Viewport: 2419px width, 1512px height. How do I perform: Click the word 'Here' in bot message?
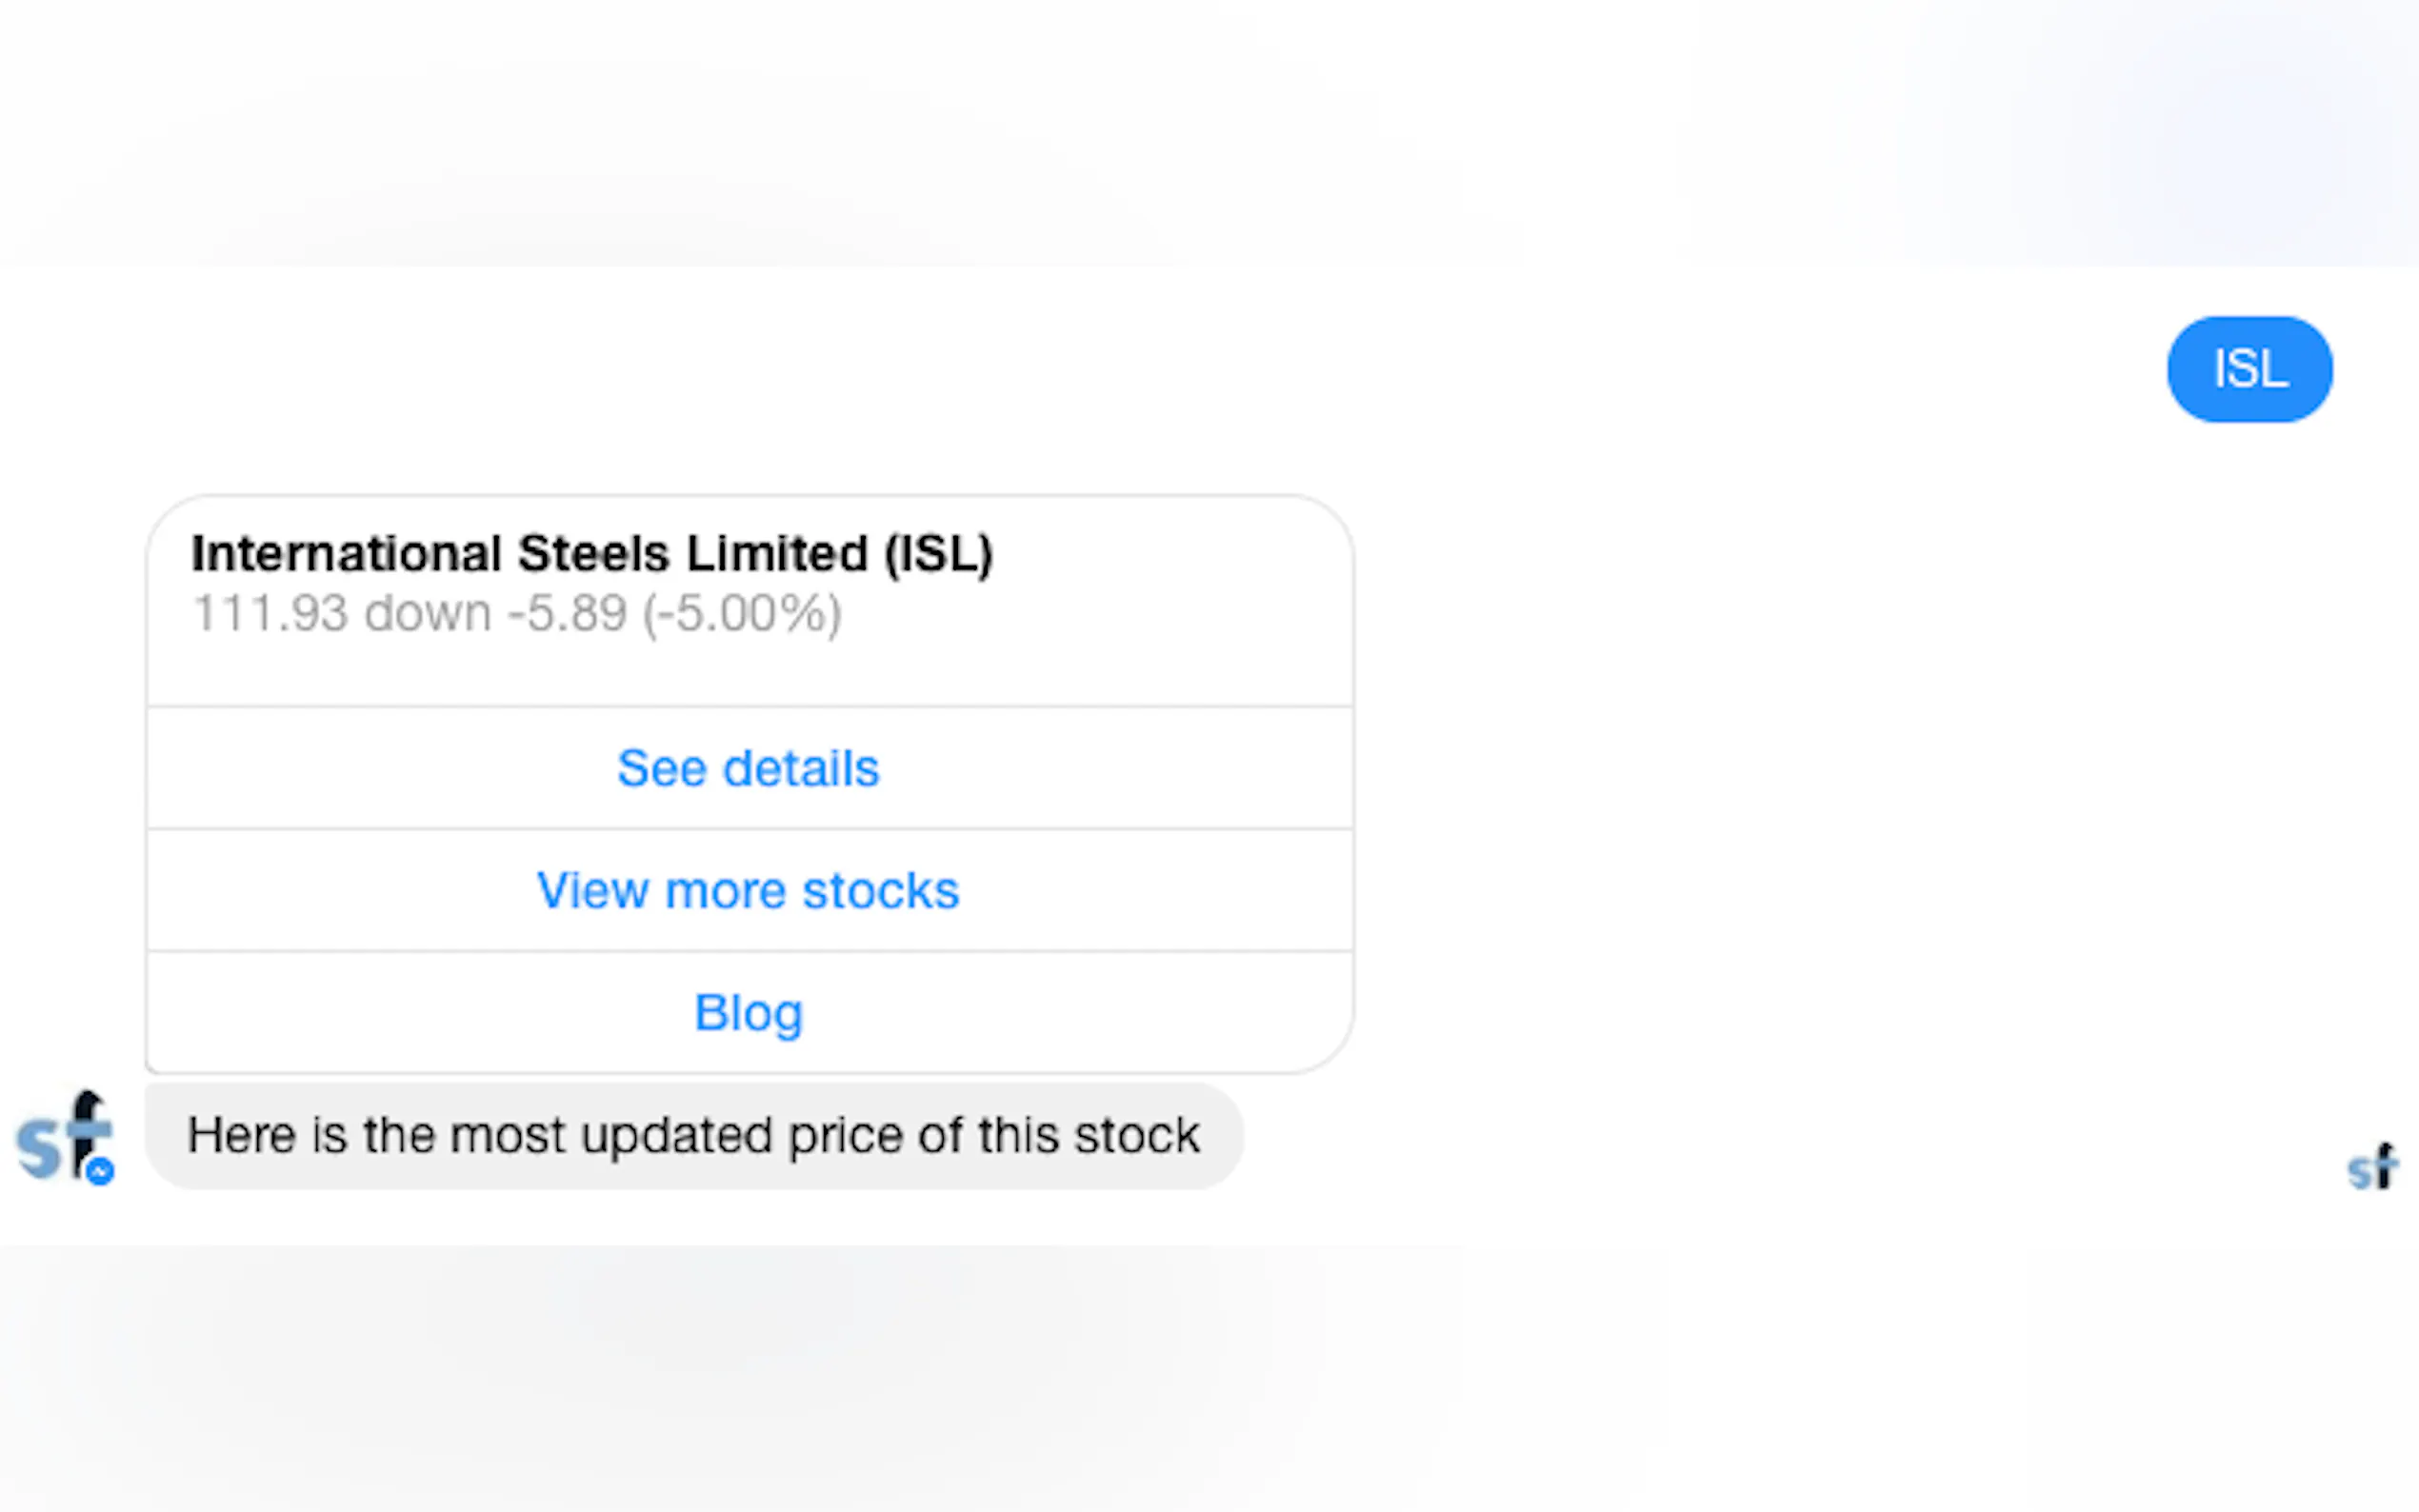241,1136
